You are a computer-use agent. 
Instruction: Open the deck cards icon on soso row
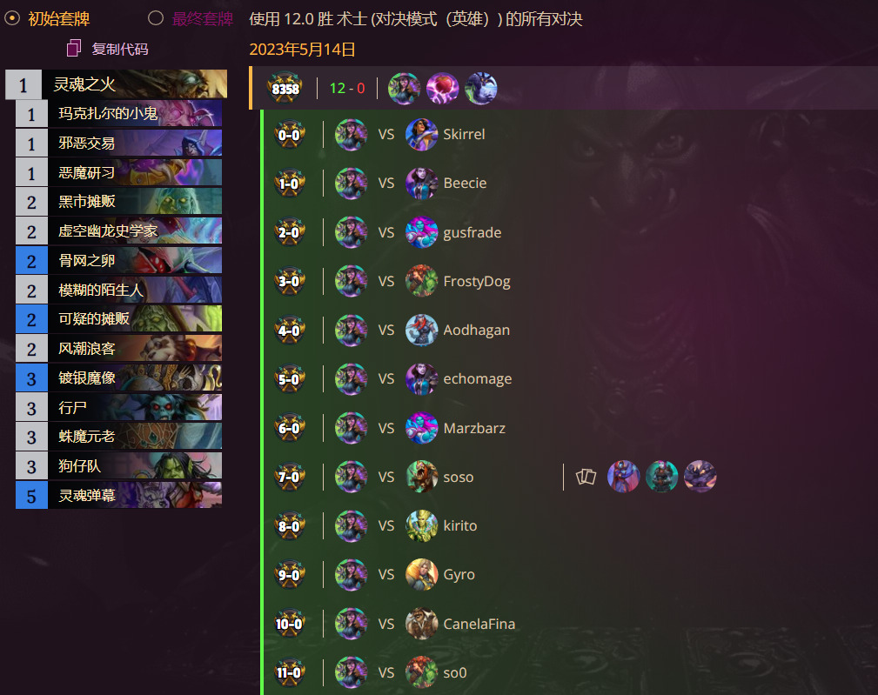coord(586,477)
